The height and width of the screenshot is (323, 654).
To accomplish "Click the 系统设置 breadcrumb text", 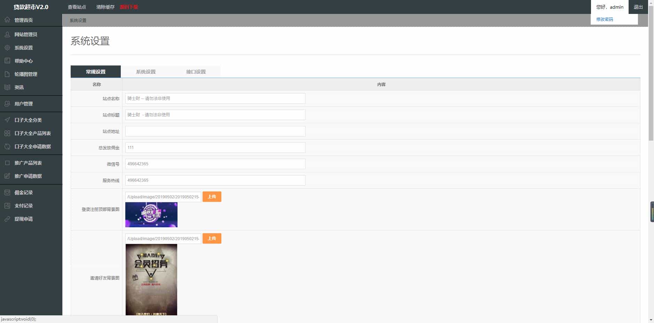I will (78, 21).
